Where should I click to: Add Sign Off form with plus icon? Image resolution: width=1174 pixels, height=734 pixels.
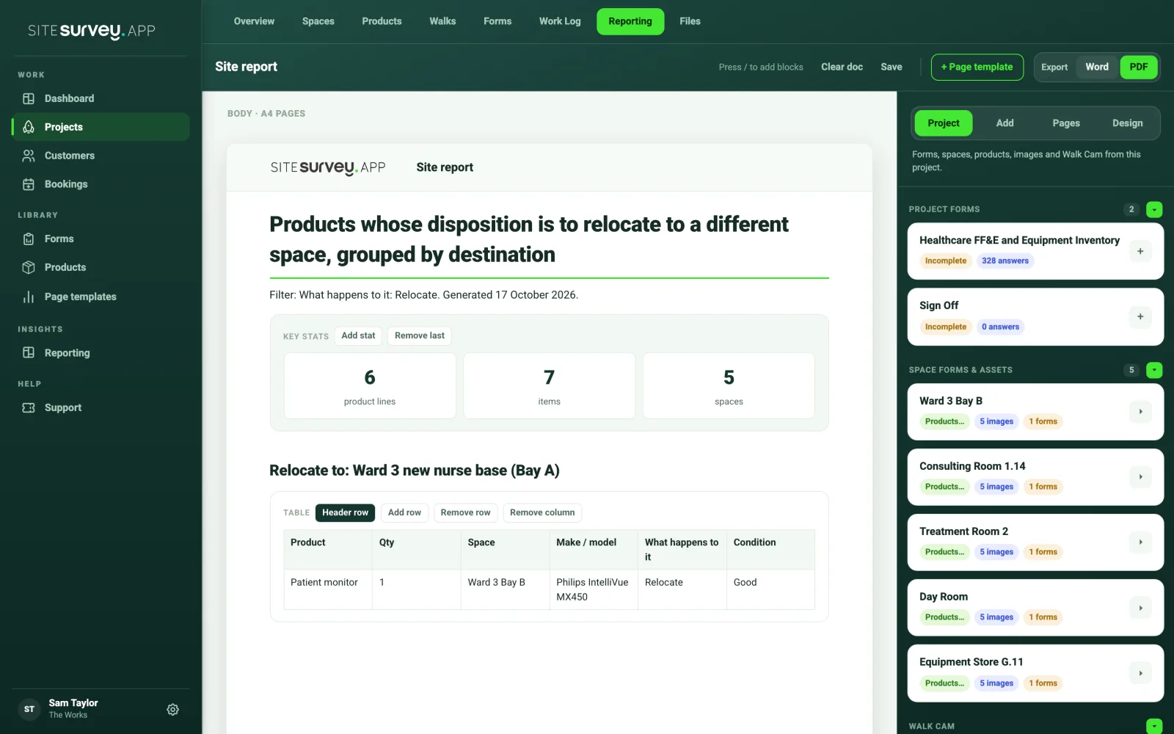pos(1140,316)
